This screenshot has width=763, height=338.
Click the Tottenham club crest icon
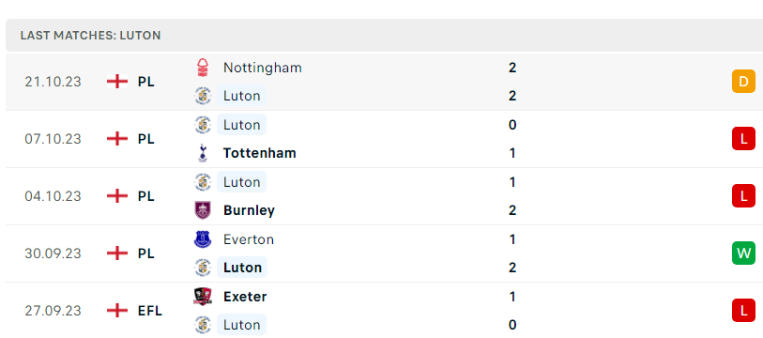pyautogui.click(x=203, y=153)
